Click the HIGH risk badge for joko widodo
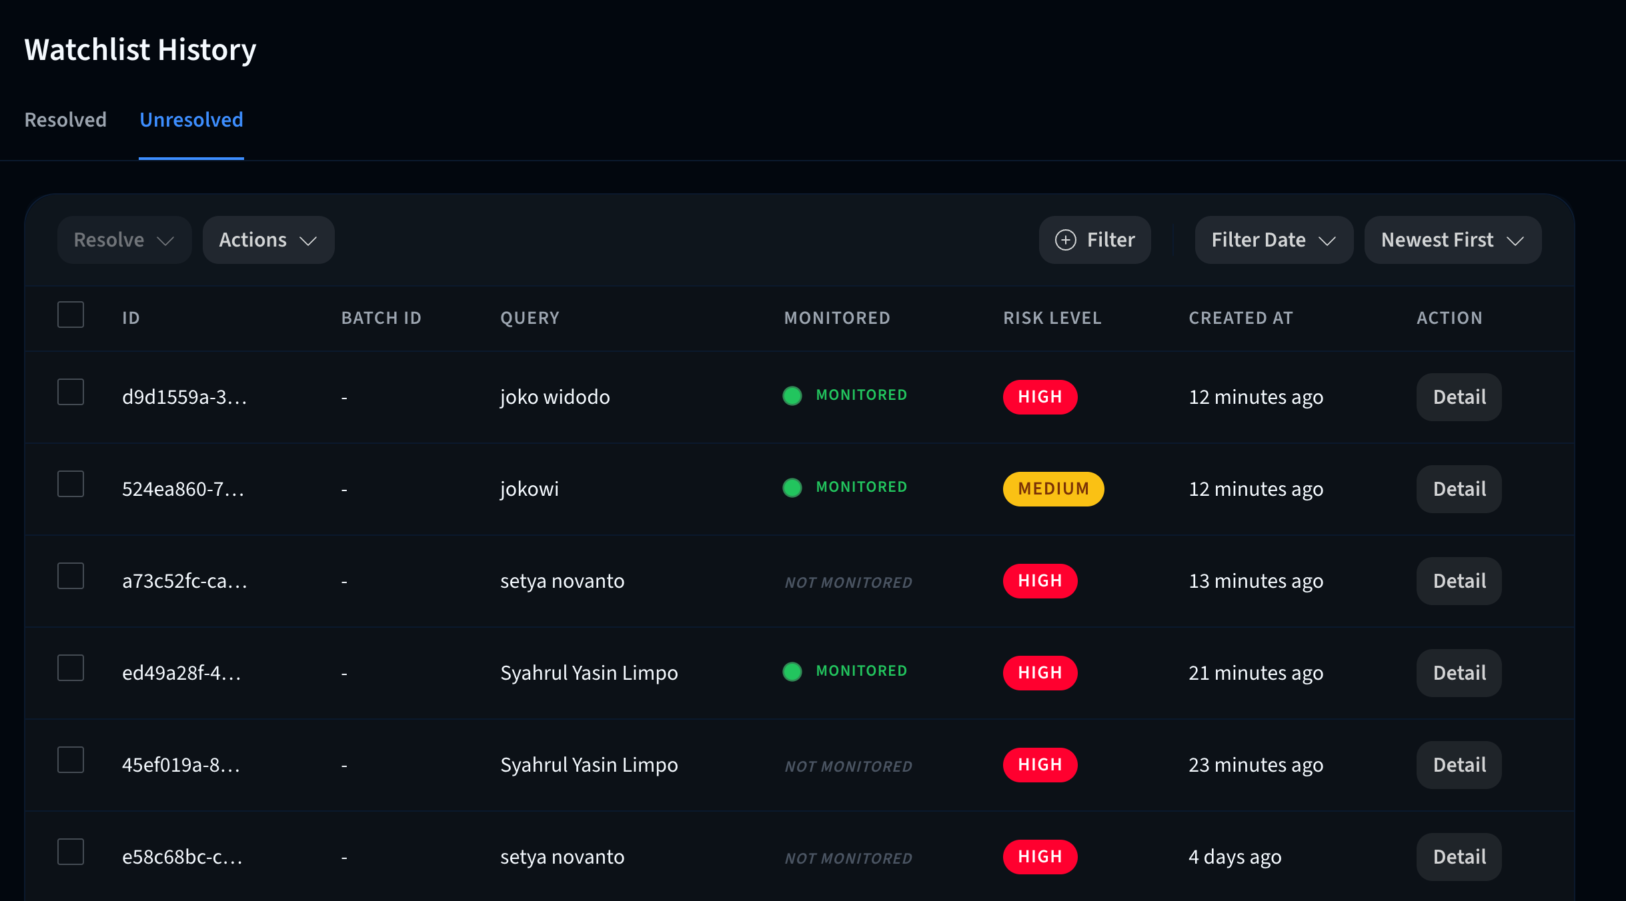 click(1040, 397)
